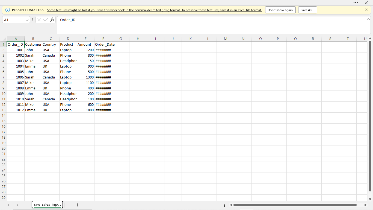The image size is (373, 210).
Task: Open the three-dots more options menu
Action: [x=356, y=2]
